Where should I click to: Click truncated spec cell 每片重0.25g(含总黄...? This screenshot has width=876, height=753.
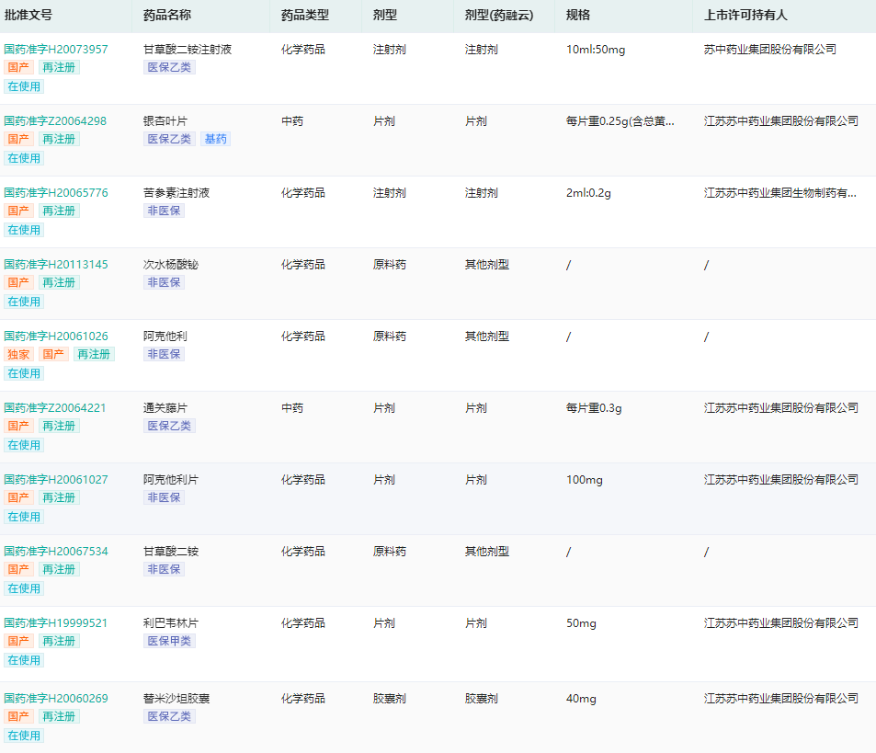click(x=620, y=120)
